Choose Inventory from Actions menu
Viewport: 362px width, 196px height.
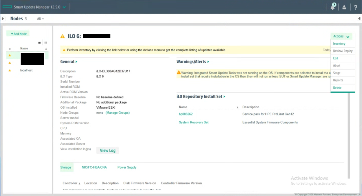339,44
